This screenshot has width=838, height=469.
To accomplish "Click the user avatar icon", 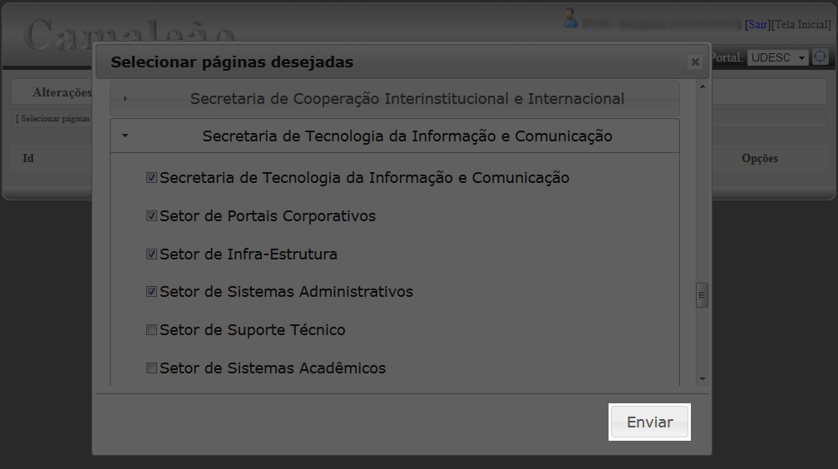I will click(570, 18).
